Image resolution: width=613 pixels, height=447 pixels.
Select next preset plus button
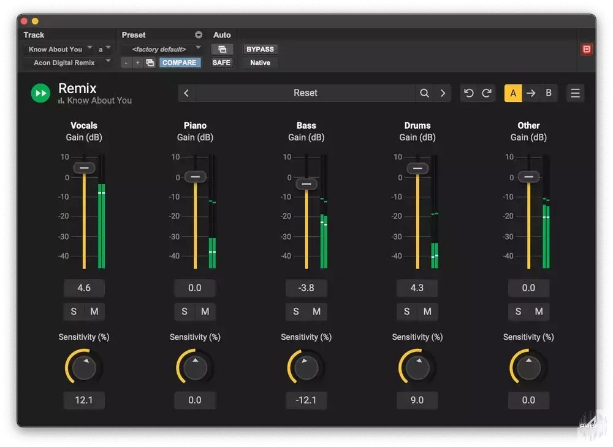click(137, 63)
